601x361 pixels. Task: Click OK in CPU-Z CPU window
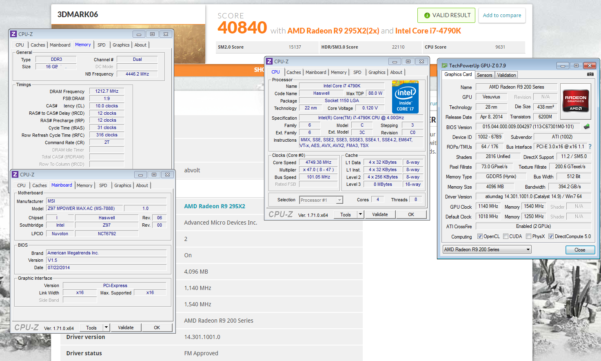(411, 214)
